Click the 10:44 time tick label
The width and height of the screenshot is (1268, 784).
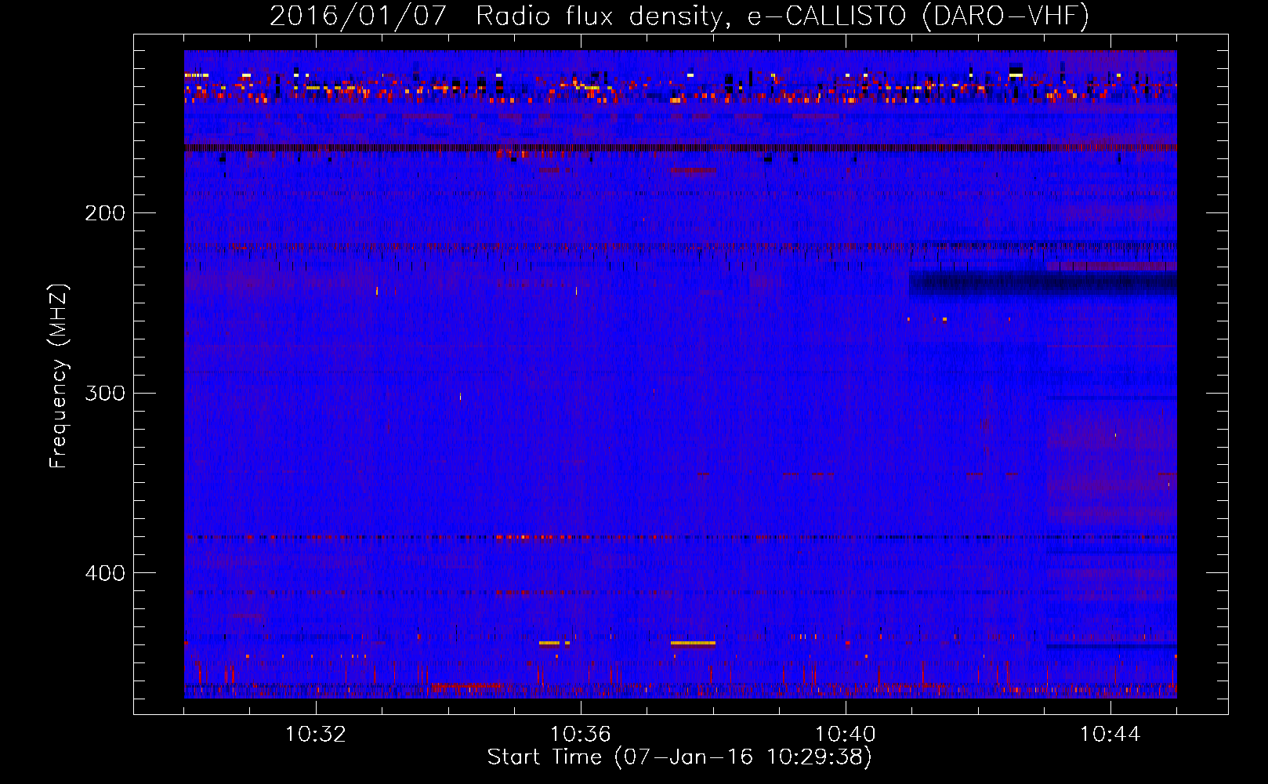pyautogui.click(x=1110, y=735)
